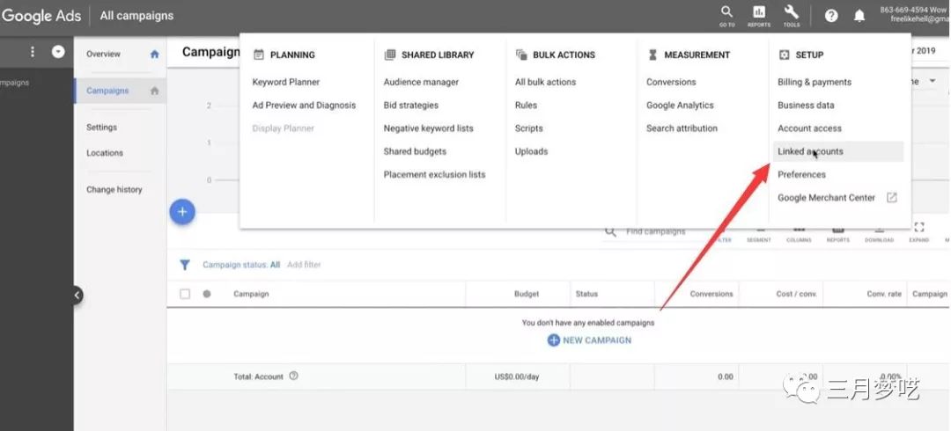Show notifications via the bell icon
Viewport: 951px width, 431px height.
click(x=859, y=17)
